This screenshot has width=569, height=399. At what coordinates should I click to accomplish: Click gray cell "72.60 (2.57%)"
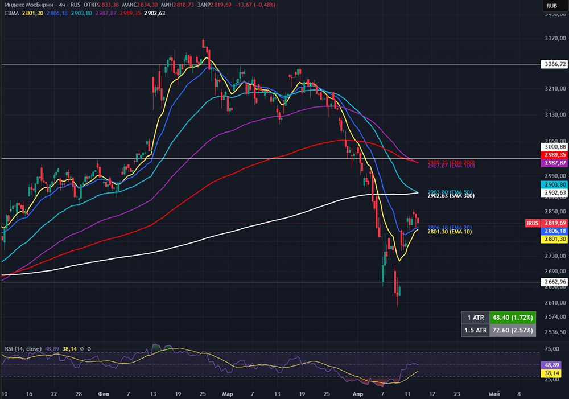tap(513, 330)
